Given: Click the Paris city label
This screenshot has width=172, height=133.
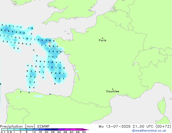Looking at the screenshot, I should point(103,40).
